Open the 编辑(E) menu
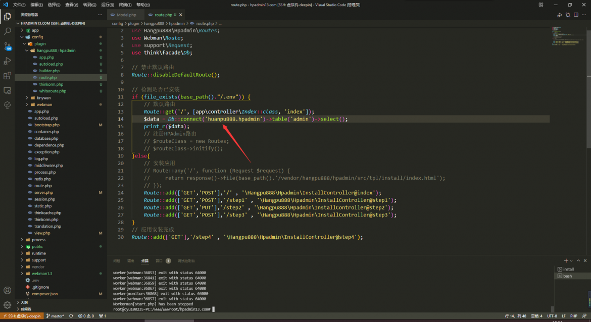The height and width of the screenshot is (322, 591). 36,5
